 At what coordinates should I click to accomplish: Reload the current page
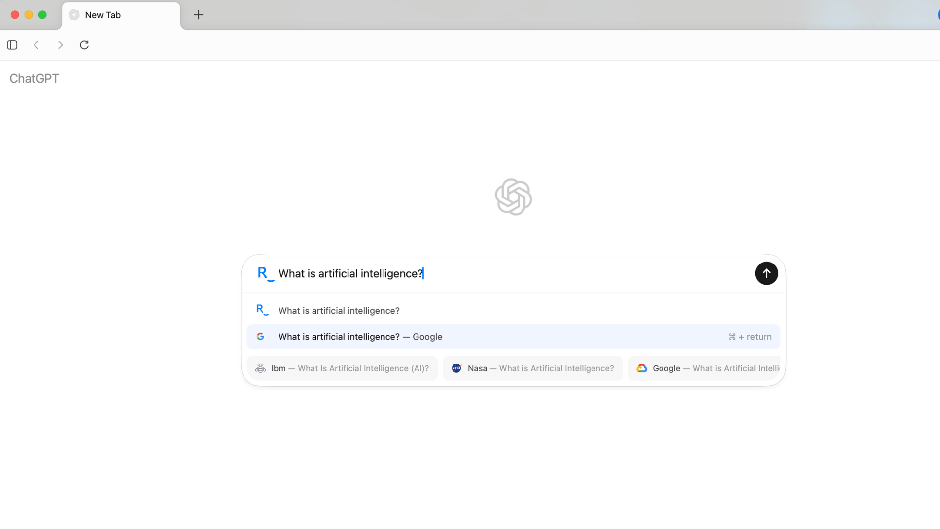[84, 45]
